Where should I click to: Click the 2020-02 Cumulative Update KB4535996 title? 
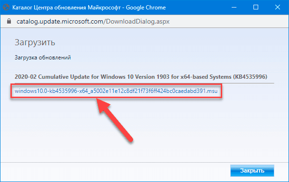point(141,77)
